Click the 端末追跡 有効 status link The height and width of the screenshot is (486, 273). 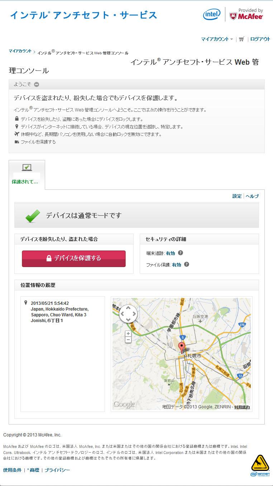(x=171, y=253)
